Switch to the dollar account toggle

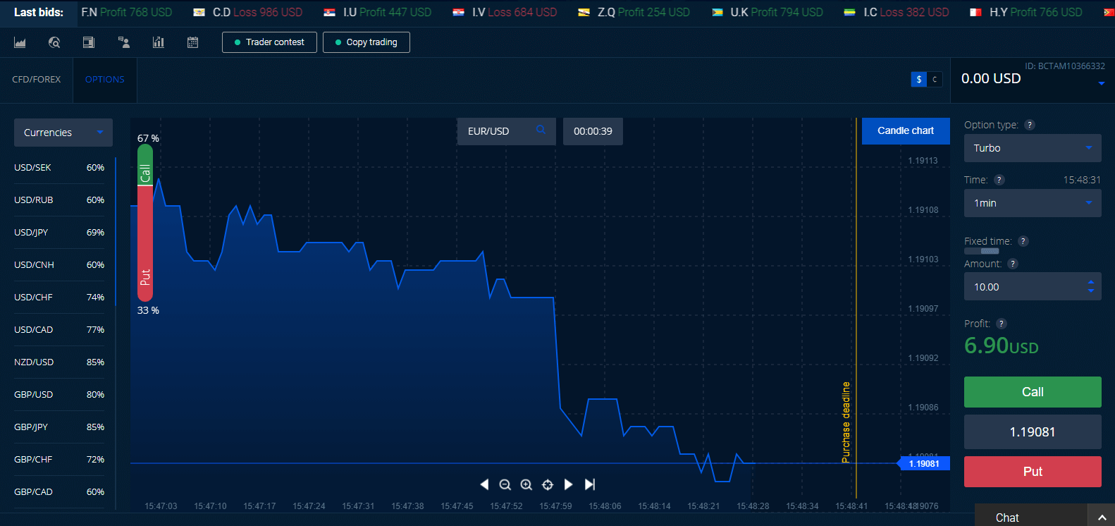919,80
